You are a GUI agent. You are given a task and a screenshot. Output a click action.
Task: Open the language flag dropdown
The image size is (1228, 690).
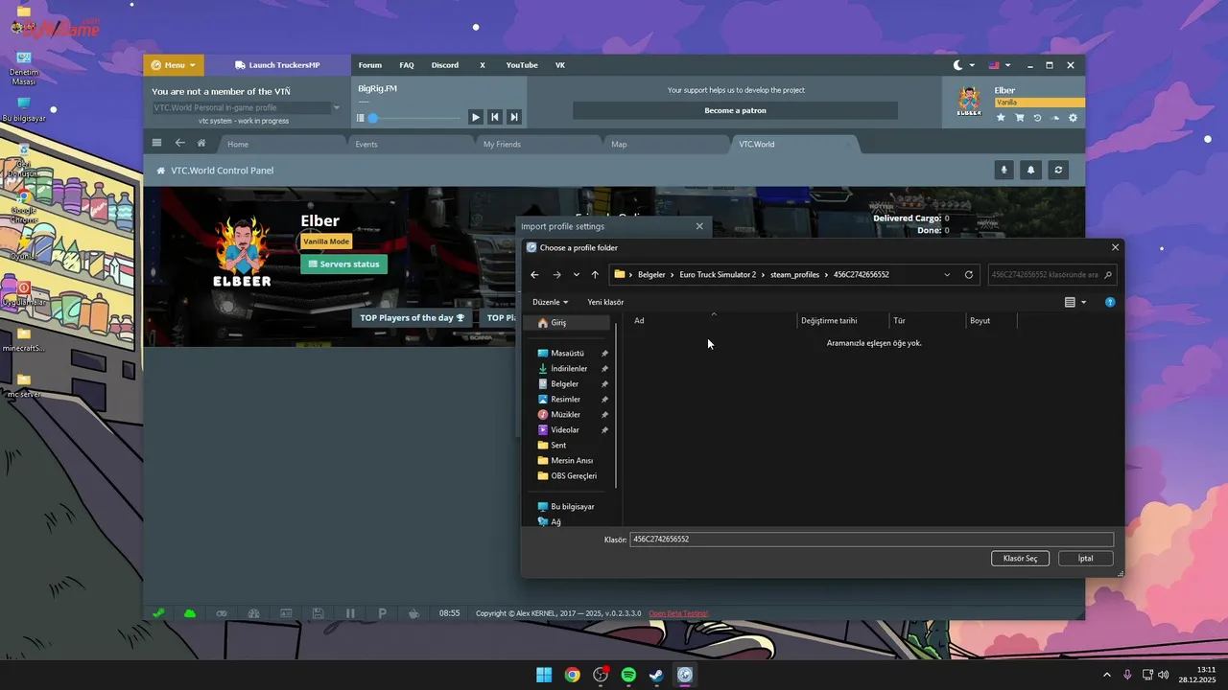1000,65
